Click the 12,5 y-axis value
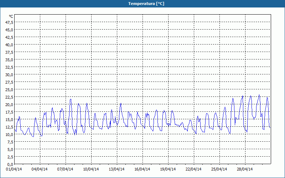Screen dimensions: 285x178 tap(10, 127)
